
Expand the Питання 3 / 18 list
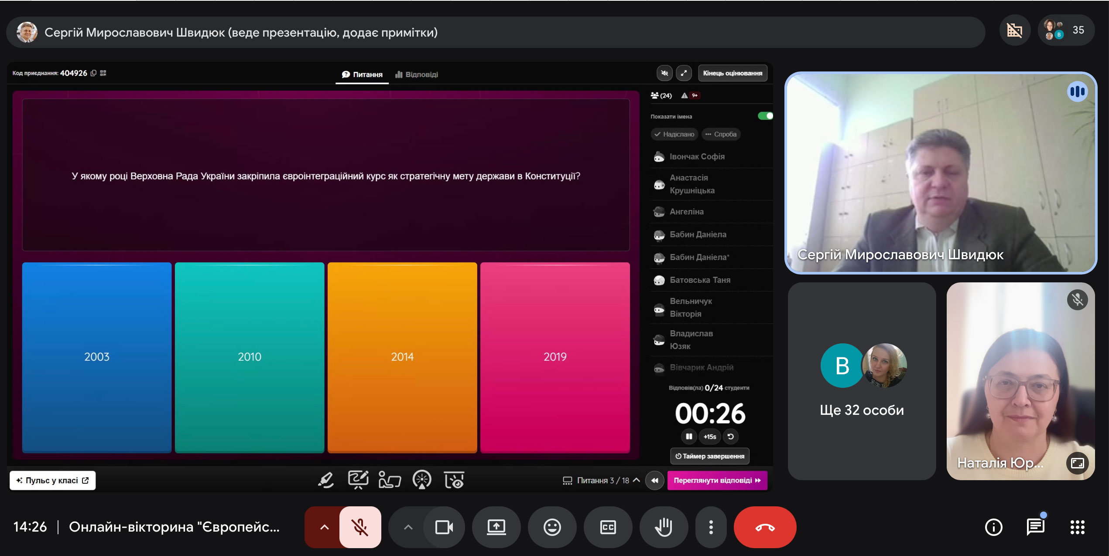pyautogui.click(x=602, y=480)
